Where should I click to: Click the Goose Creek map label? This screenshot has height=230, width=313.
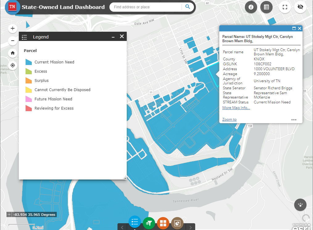tap(277, 179)
